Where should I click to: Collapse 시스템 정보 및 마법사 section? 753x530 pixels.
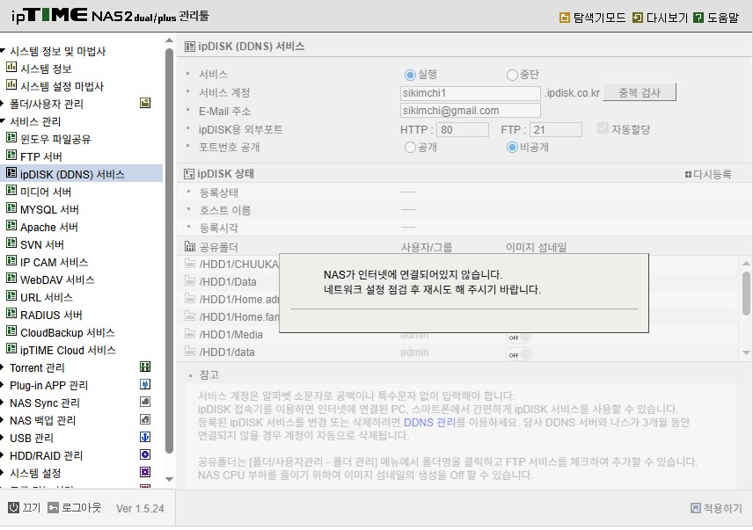[3, 50]
